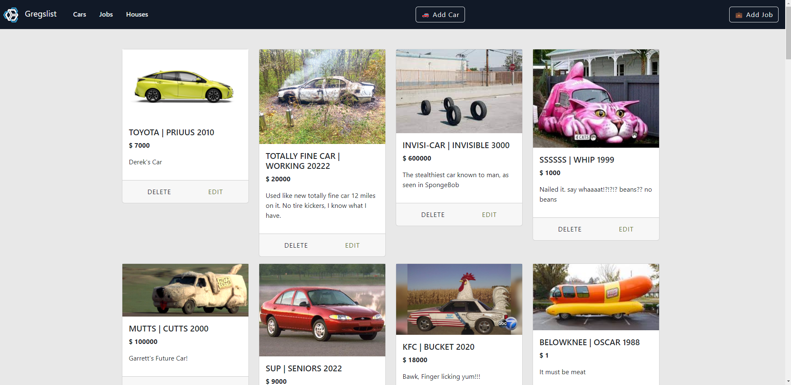
Task: Open the invisible car tires photo
Action: 459,91
